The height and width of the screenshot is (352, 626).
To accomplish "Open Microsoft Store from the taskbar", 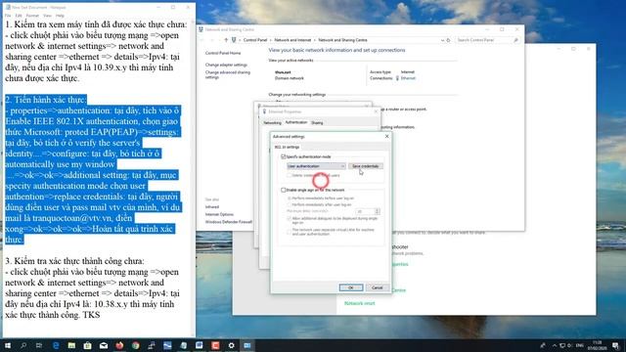I will [x=87, y=345].
